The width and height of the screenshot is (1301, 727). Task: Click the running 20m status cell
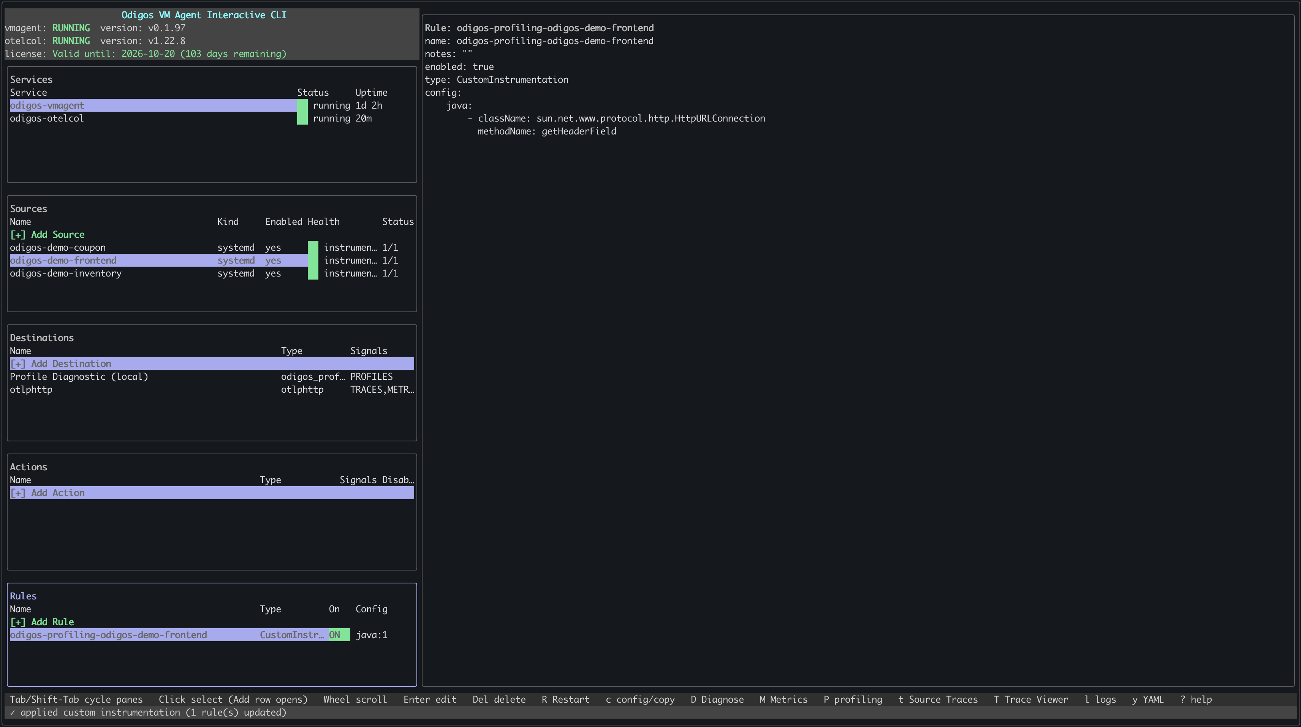342,119
